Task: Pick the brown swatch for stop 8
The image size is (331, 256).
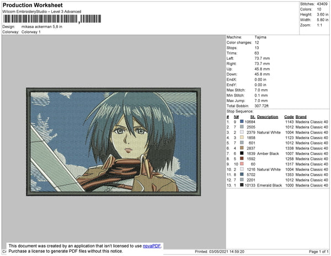Action: [x=242, y=158]
